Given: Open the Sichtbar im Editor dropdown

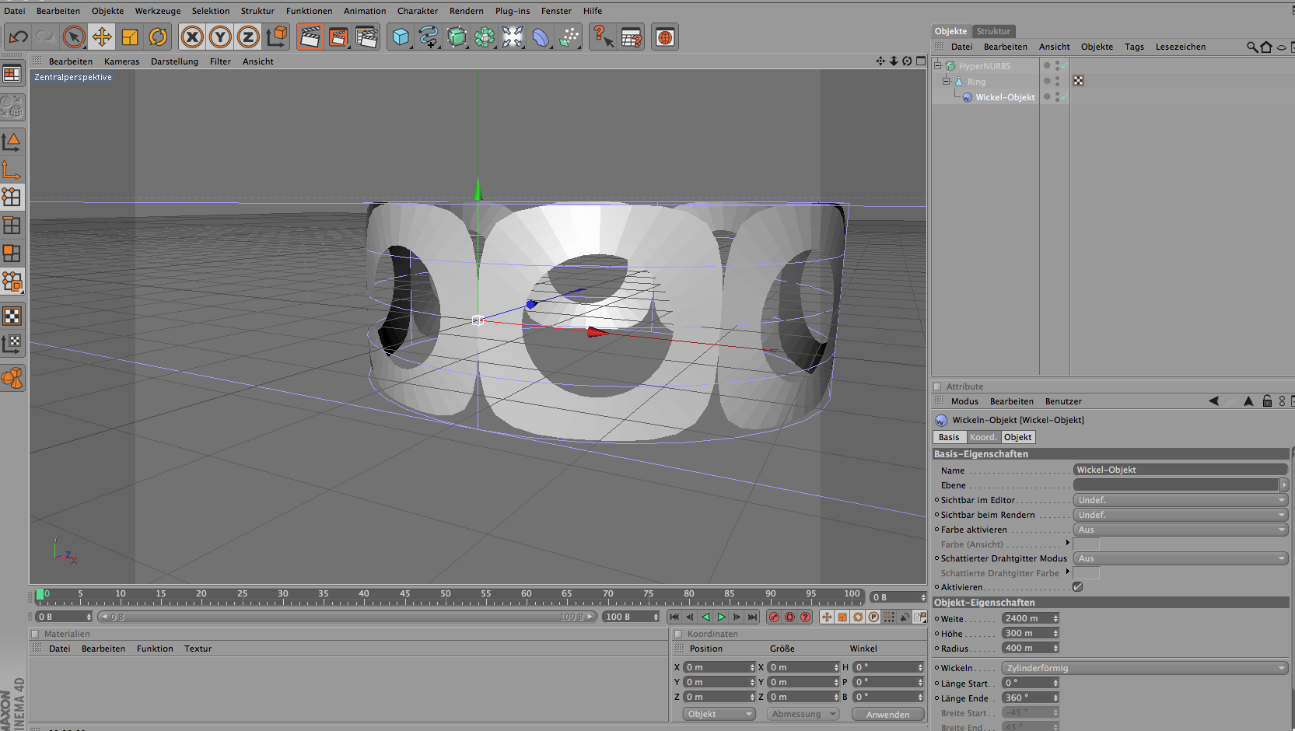Looking at the screenshot, I should pyautogui.click(x=1181, y=500).
